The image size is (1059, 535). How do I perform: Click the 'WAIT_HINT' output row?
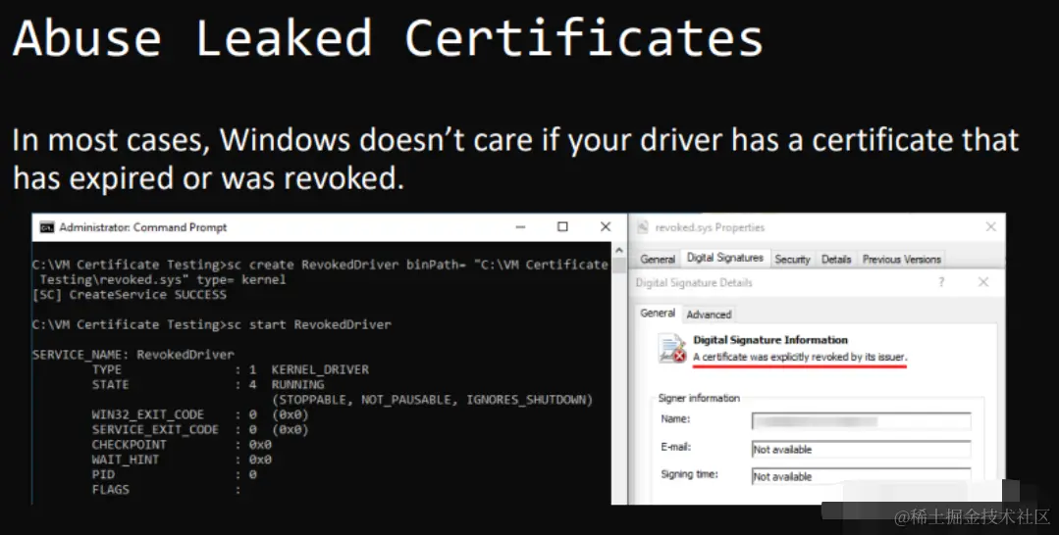click(182, 460)
